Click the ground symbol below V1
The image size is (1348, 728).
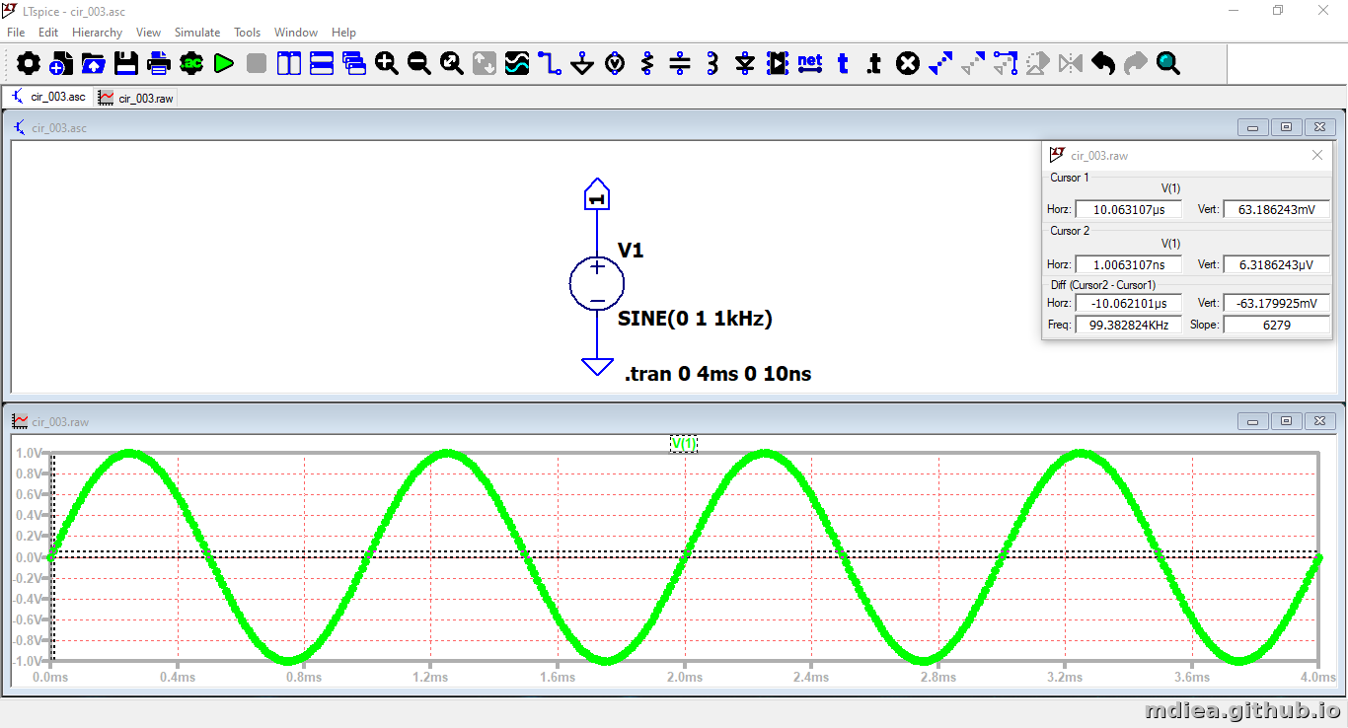pyautogui.click(x=597, y=366)
